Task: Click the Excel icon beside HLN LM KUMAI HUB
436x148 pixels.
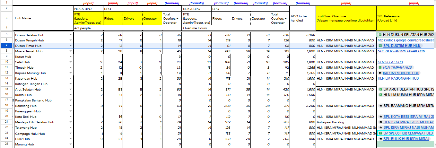Action: click(380, 95)
